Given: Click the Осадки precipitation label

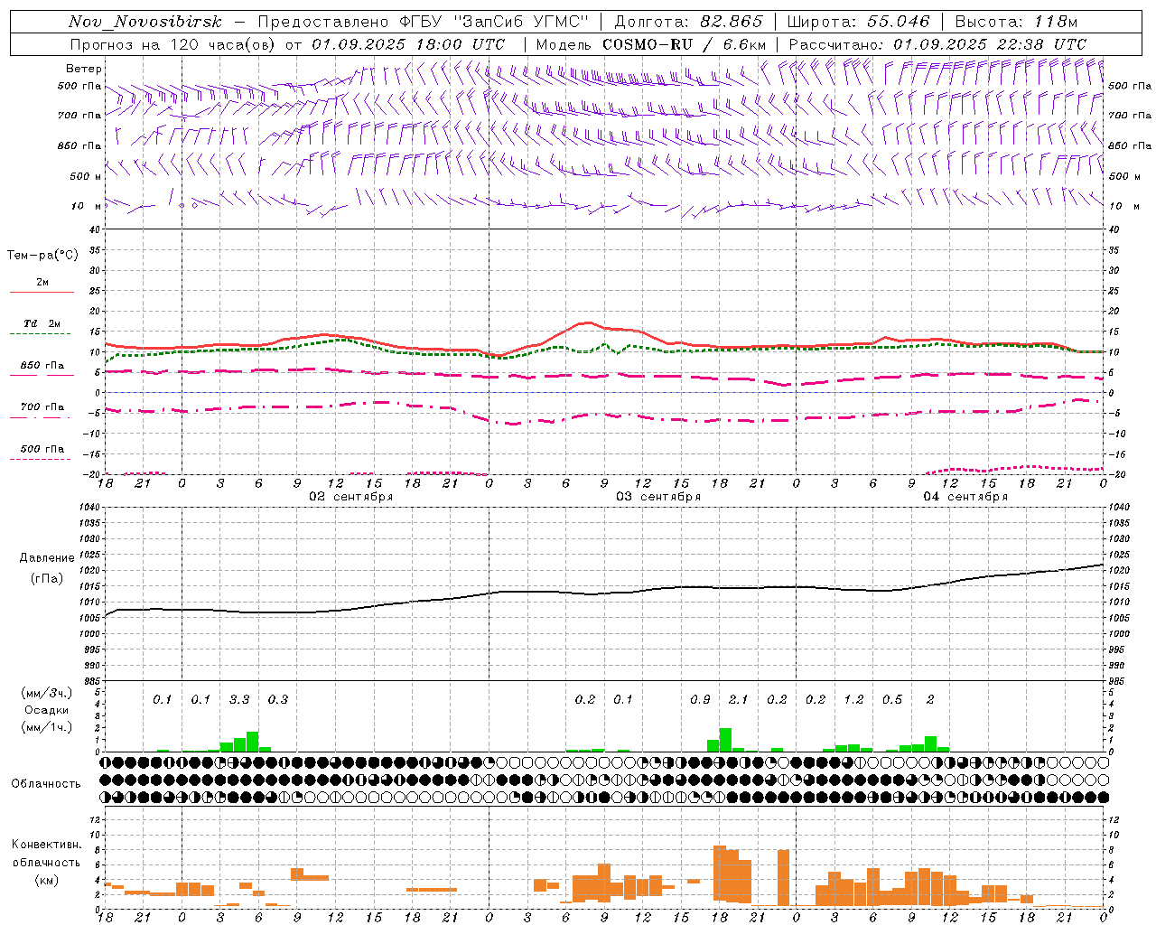Looking at the screenshot, I should [x=45, y=710].
